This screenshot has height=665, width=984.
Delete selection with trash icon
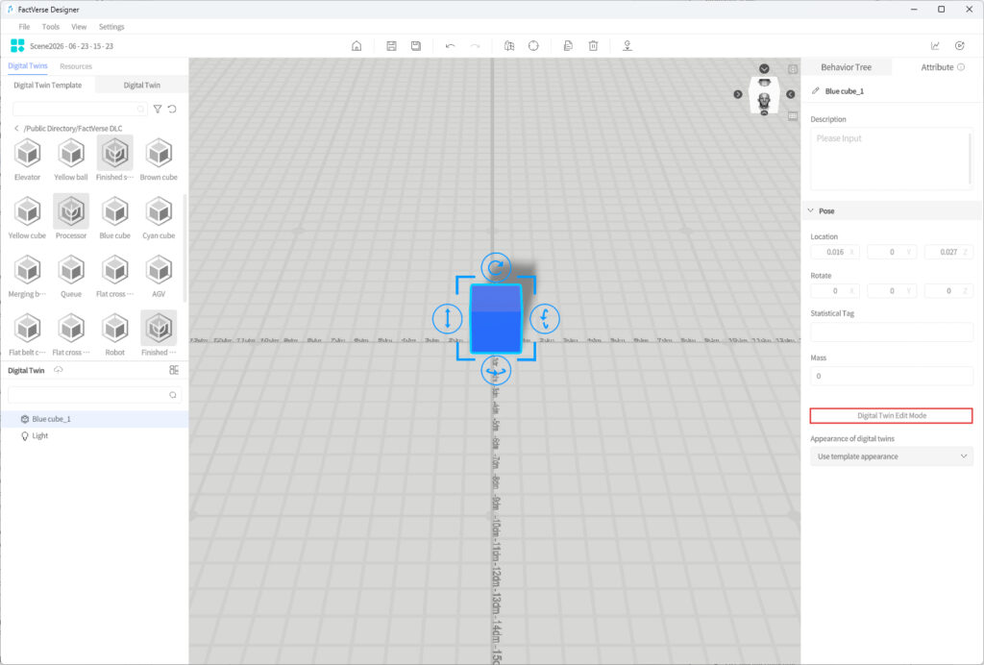[593, 46]
